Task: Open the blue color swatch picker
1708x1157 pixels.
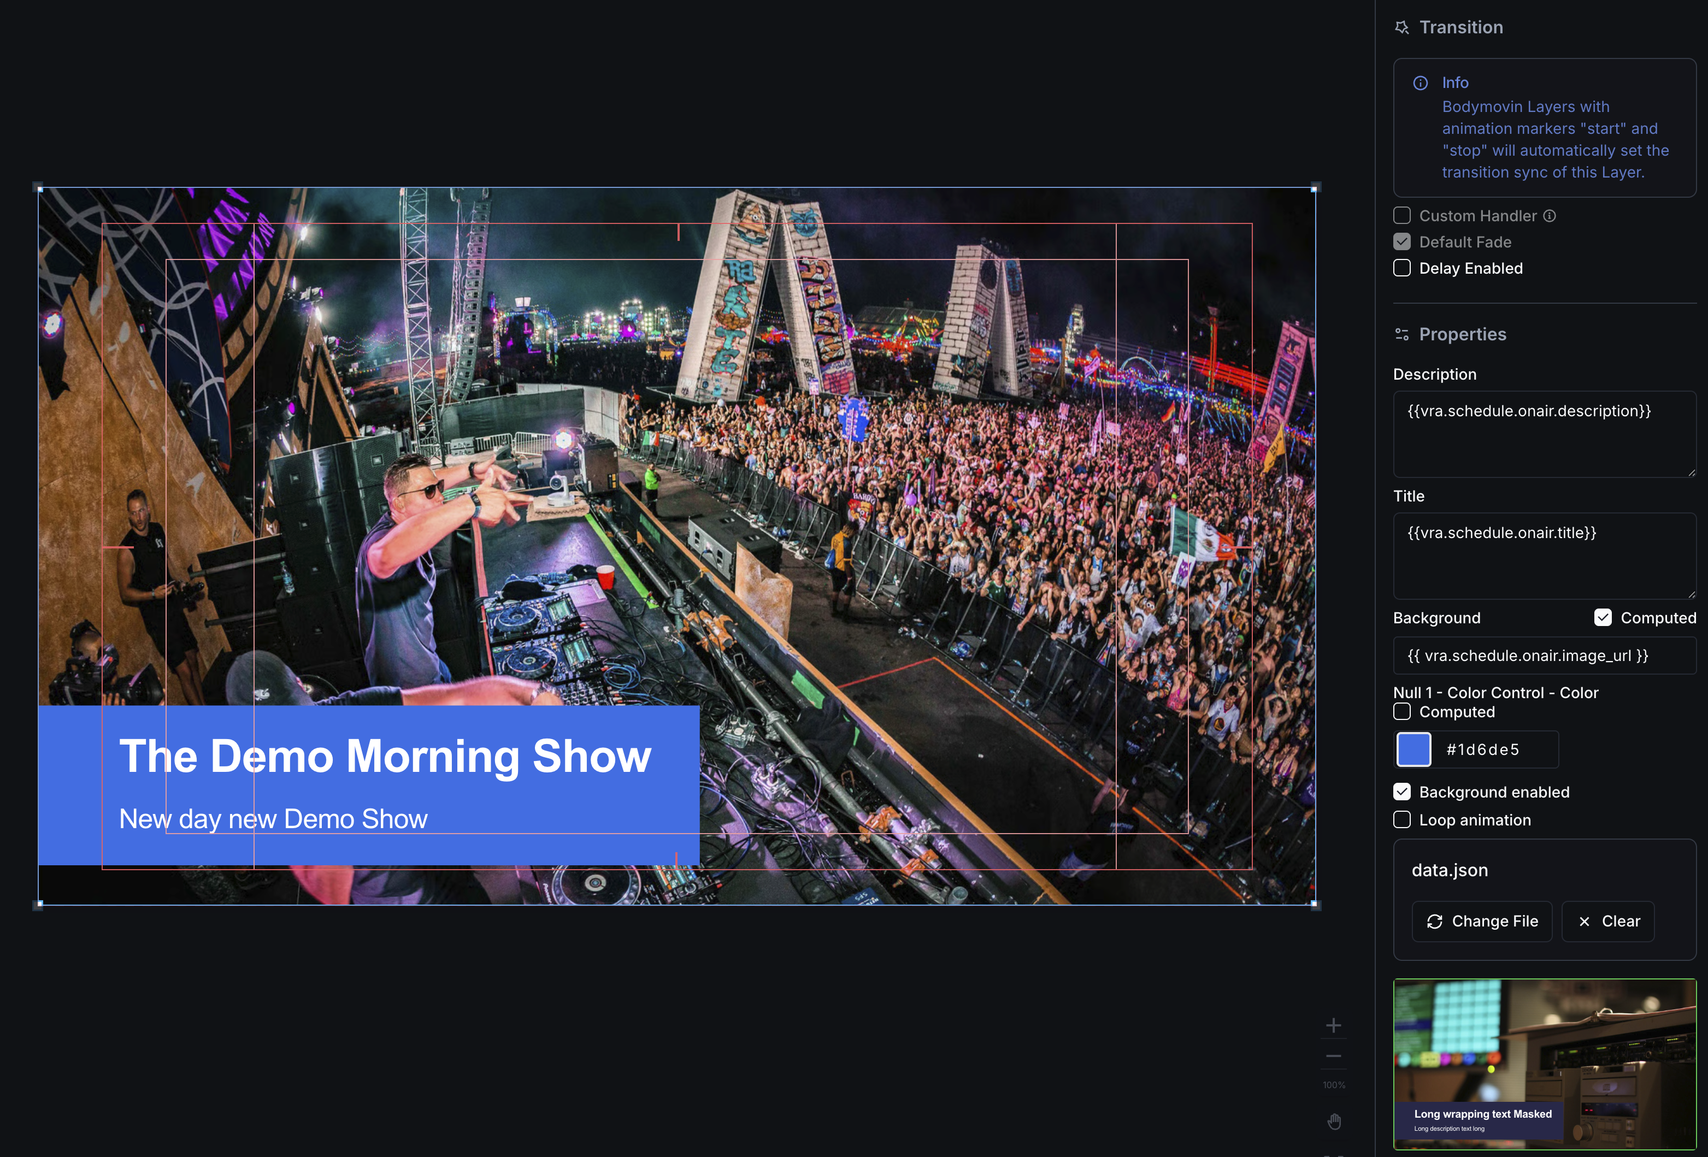Action: 1412,749
